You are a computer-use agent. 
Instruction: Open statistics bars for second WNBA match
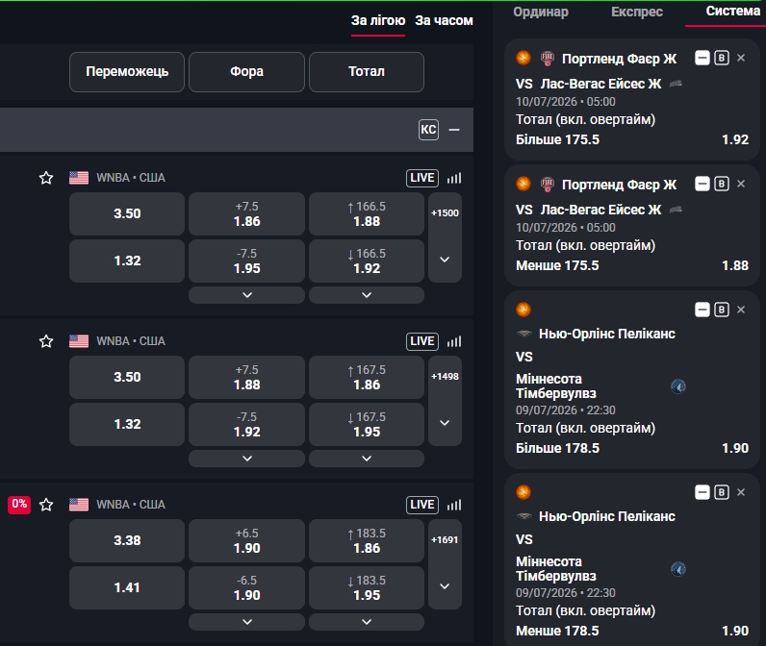point(454,341)
